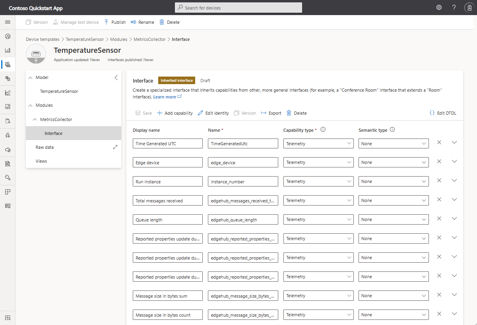The image size is (477, 325).
Task: Delete the Message size in bytes count row
Action: 439,313
